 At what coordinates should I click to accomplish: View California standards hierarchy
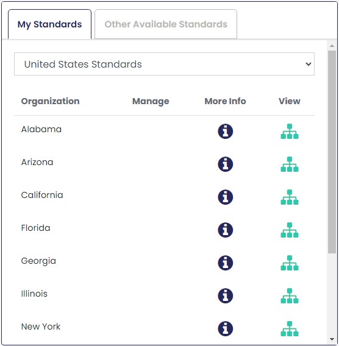click(290, 197)
